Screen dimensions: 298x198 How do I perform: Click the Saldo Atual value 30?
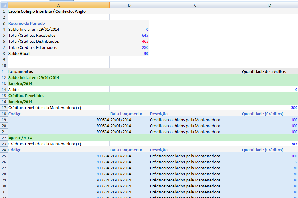(146, 53)
